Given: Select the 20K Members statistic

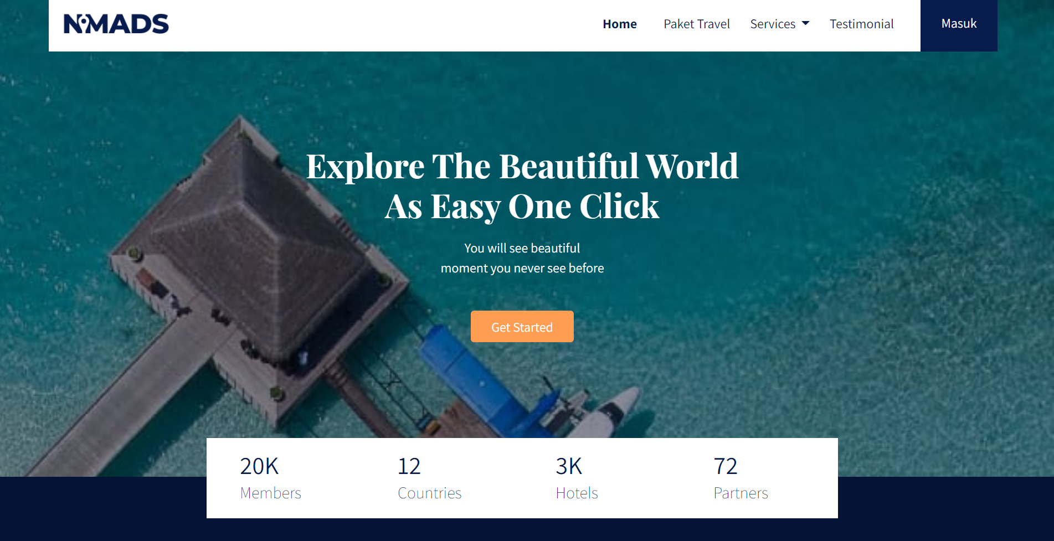Looking at the screenshot, I should coord(270,478).
